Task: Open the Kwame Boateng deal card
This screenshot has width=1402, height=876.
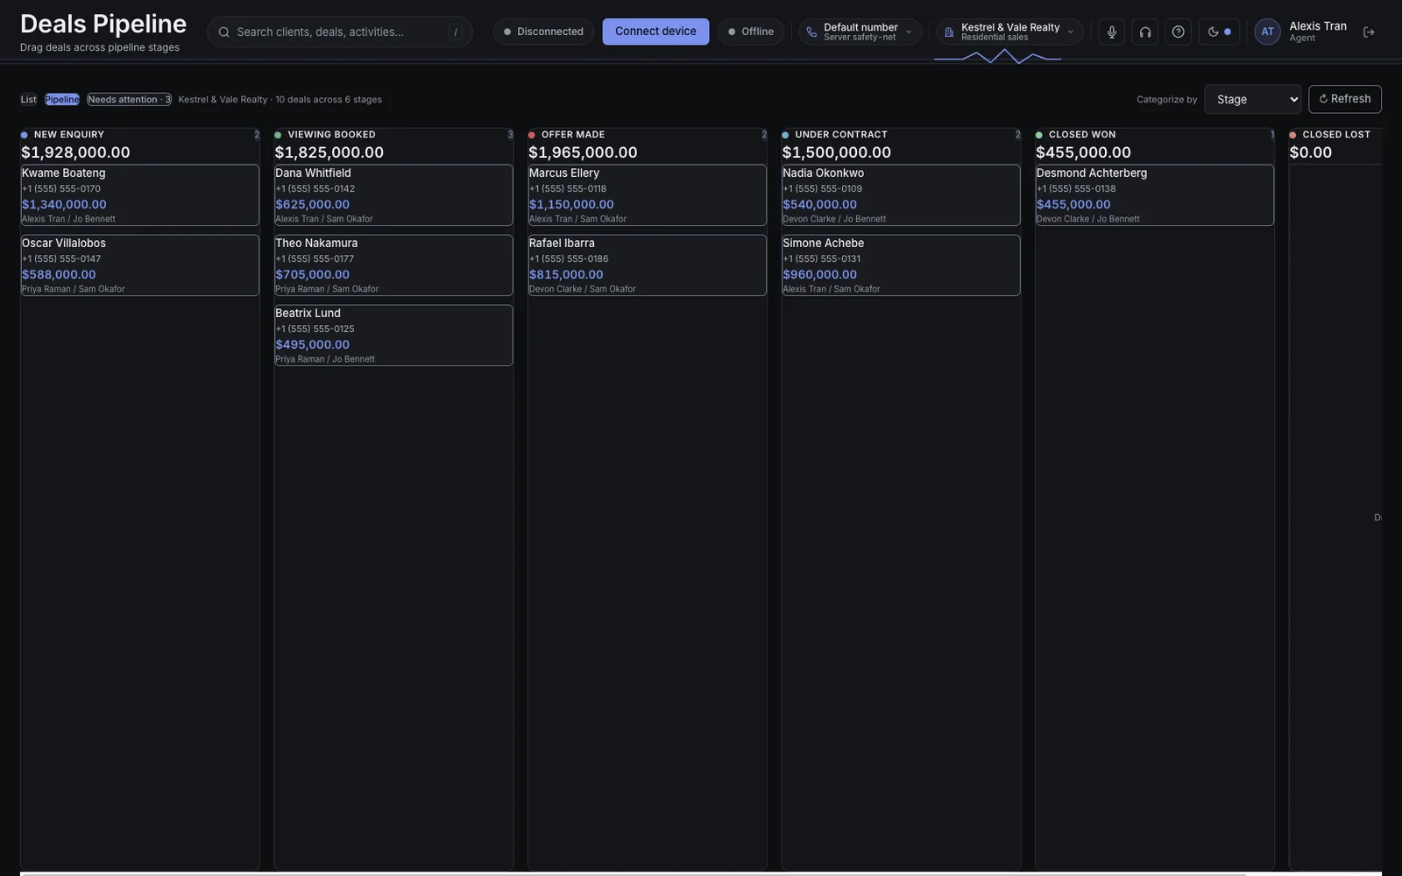Action: click(140, 195)
